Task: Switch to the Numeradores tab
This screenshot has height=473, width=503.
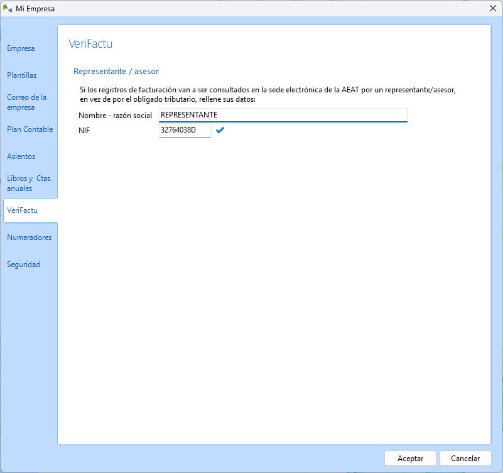Action: click(x=29, y=237)
